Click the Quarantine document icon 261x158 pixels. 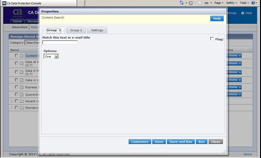(x=22, y=94)
